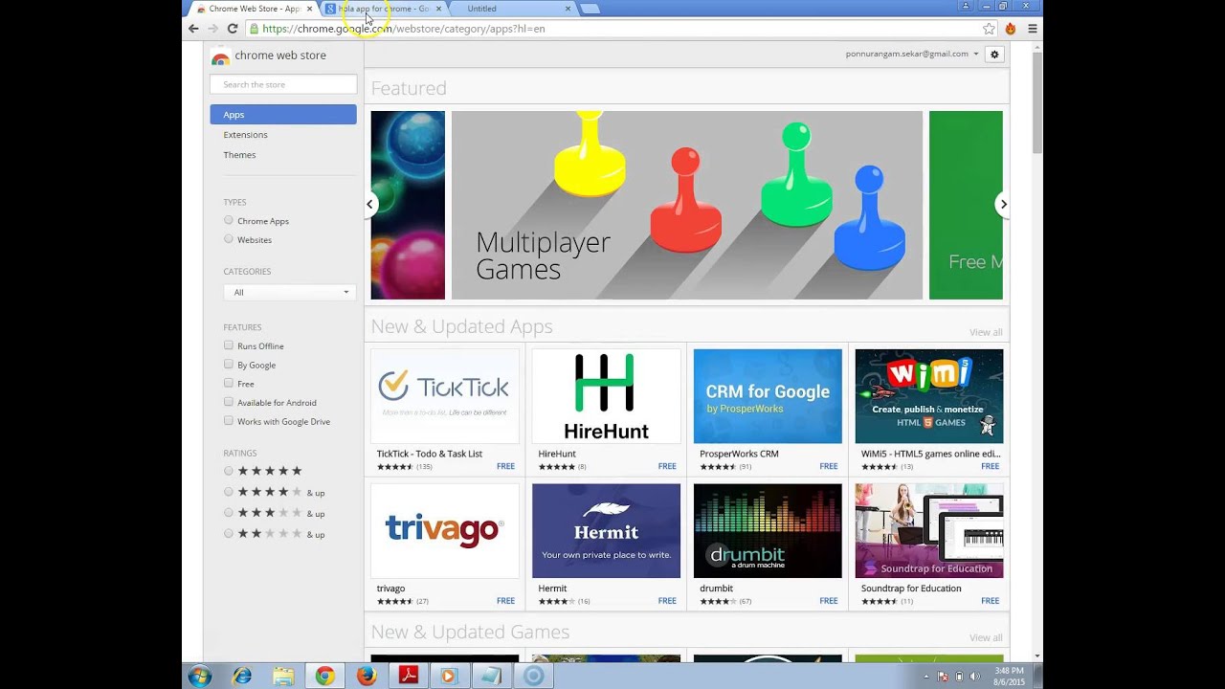1225x689 pixels.
Task: Switch to Chrome in the taskbar
Action: pos(325,677)
